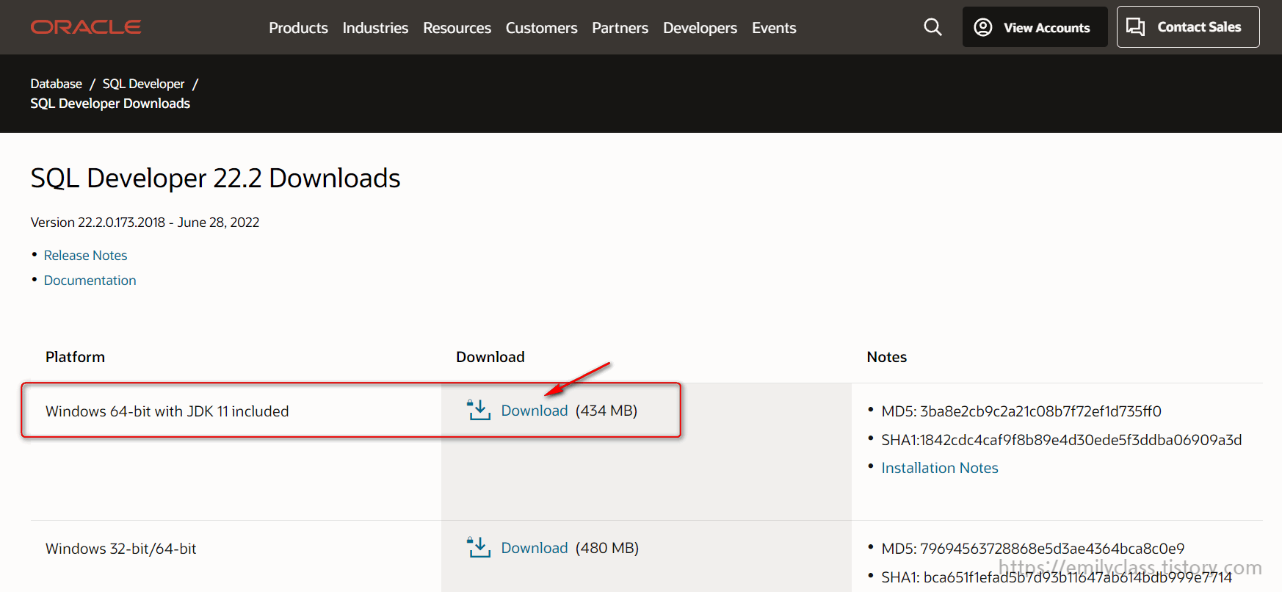Open the Installation Notes link
The width and height of the screenshot is (1282, 592).
939,468
